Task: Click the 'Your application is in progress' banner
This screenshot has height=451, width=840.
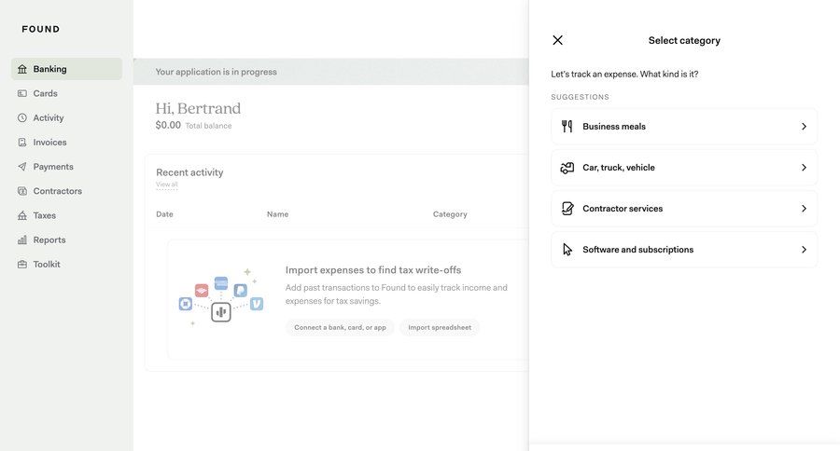Action: [x=330, y=72]
